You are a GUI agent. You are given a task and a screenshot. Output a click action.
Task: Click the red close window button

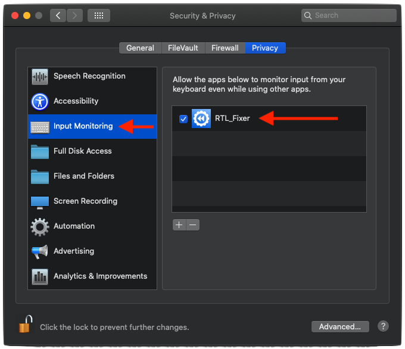tap(15, 15)
